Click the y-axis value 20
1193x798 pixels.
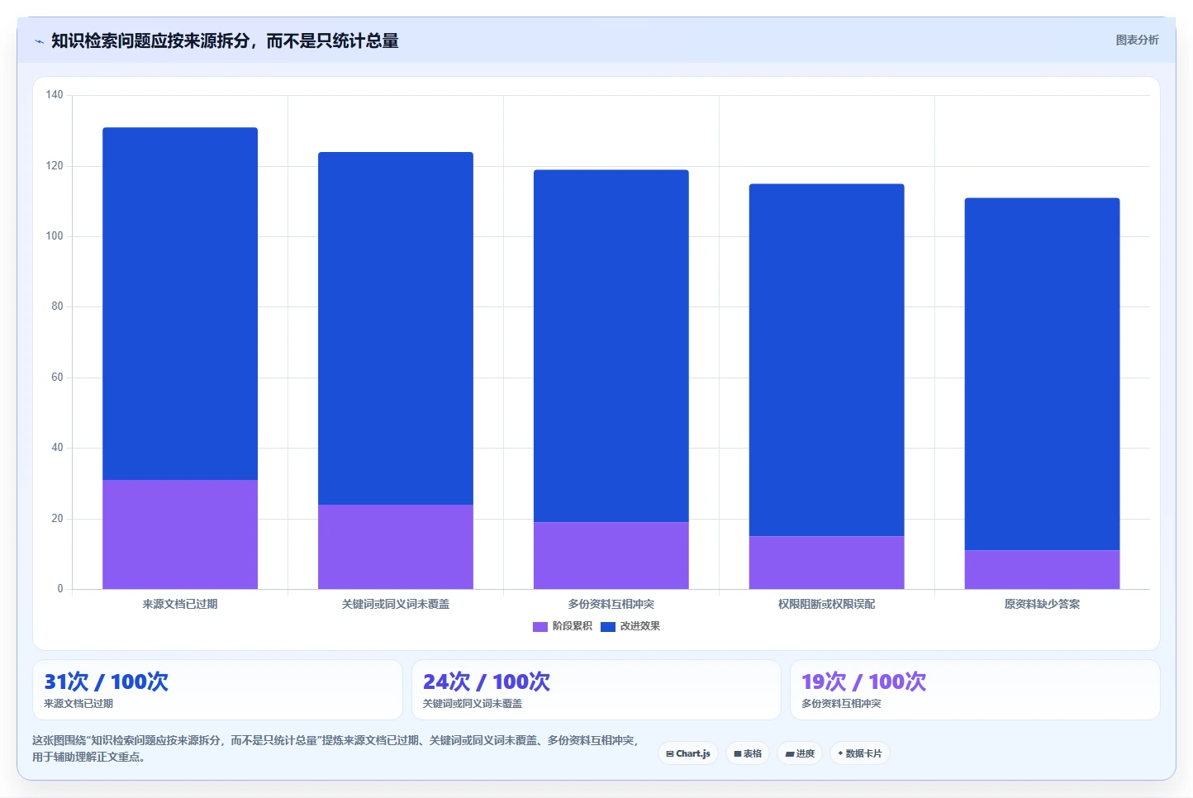[x=57, y=519]
